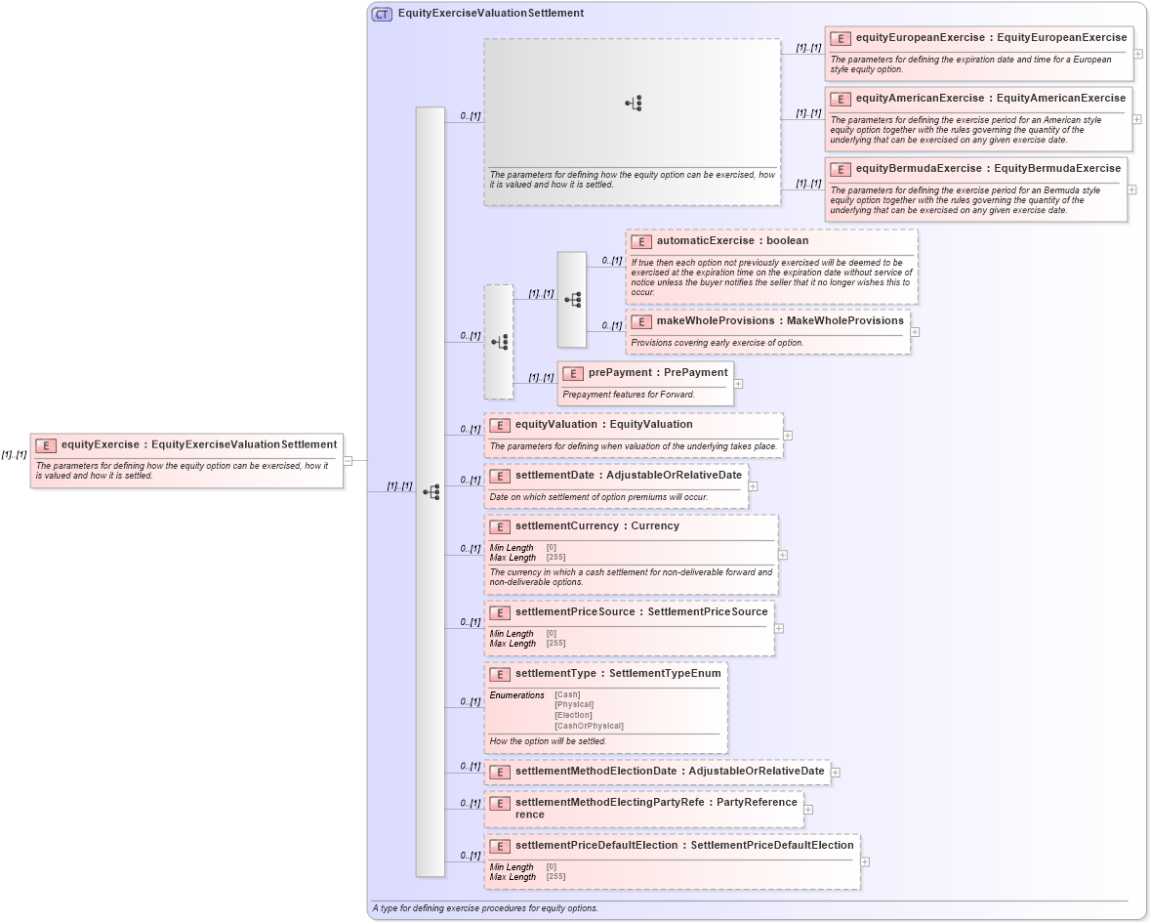The image size is (1150, 922).
Task: Click the E icon of prePayment
Action: point(572,372)
